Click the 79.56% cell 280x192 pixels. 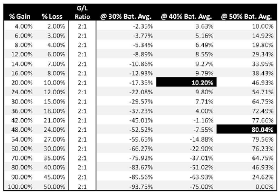(x=263, y=139)
